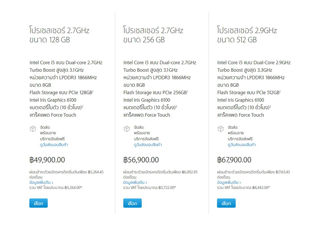
Task: Expand ข้อมูลเพิ่มเติม under the ฿67,900.00 price
Action: (x=229, y=183)
